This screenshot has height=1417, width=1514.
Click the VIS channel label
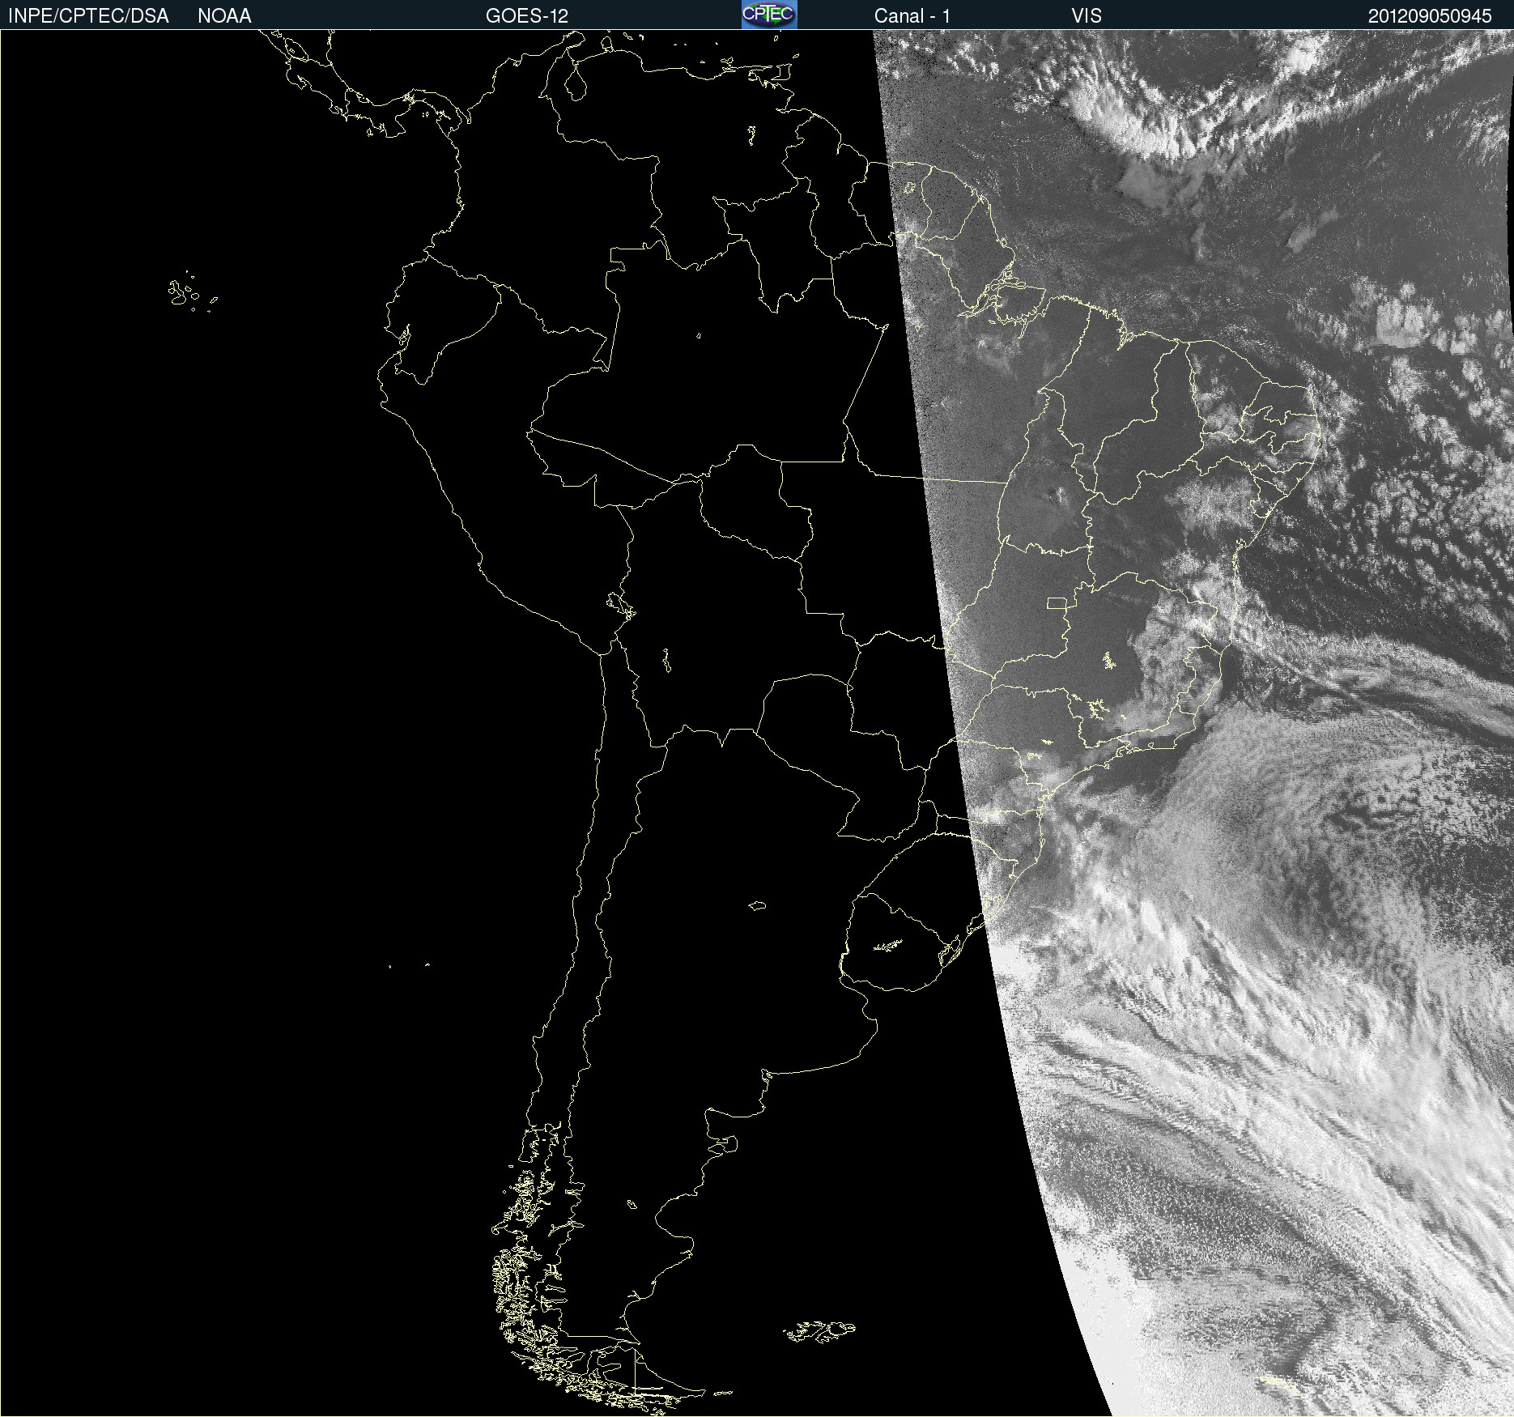click(1087, 16)
